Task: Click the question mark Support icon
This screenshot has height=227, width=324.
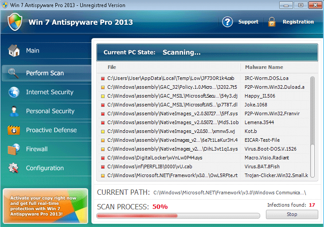Action: click(227, 22)
